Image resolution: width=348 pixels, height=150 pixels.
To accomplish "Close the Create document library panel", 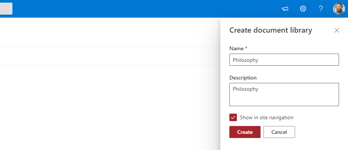I will [x=336, y=30].
